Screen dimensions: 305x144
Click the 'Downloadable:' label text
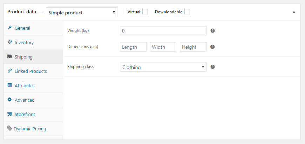[x=169, y=12]
